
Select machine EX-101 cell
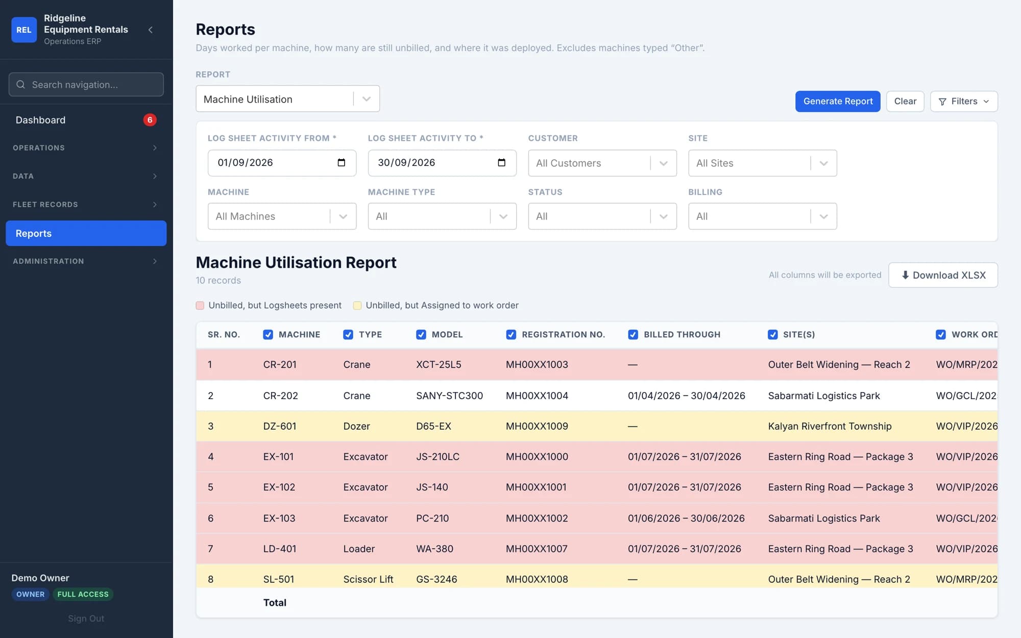click(278, 457)
